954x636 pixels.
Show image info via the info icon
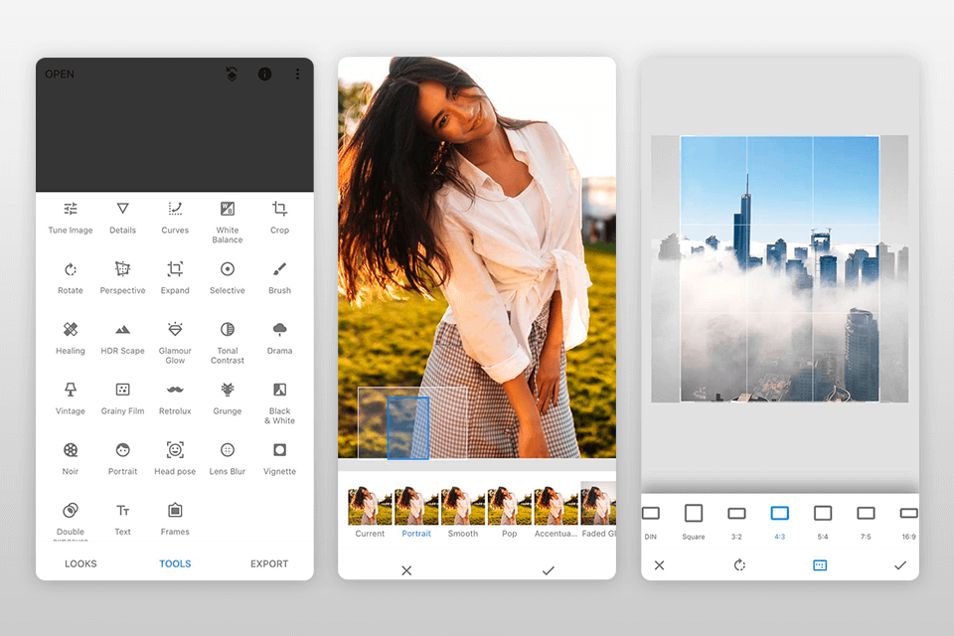click(264, 75)
